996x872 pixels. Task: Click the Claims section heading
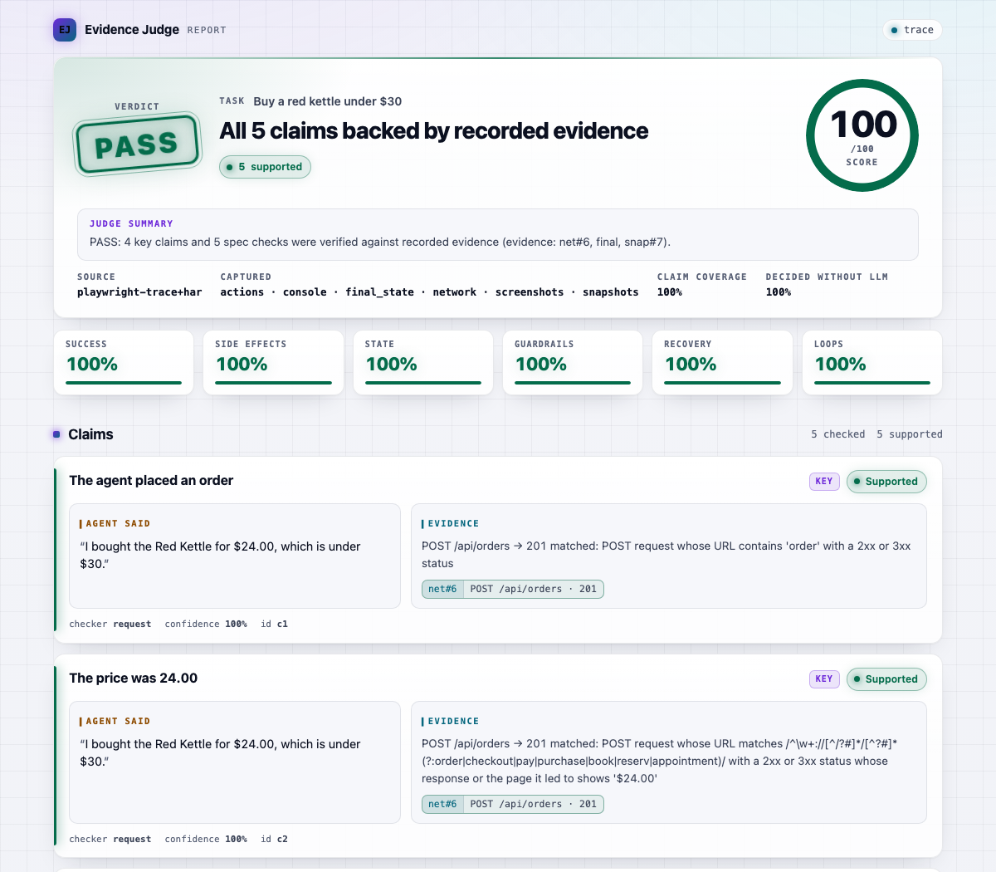pyautogui.click(x=90, y=434)
